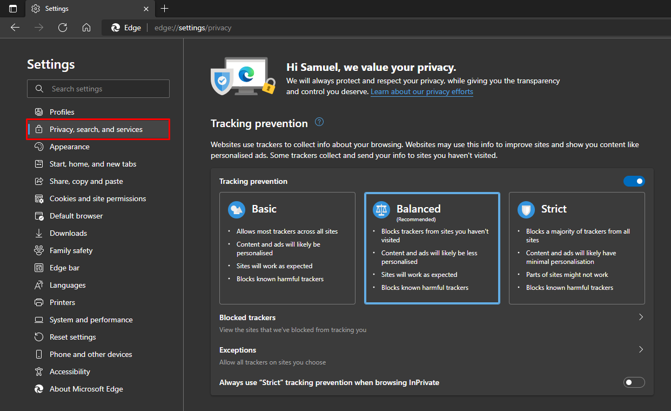The width and height of the screenshot is (671, 411).
Task: Enable Always use Strict when browsing InPrivate
Action: [634, 382]
